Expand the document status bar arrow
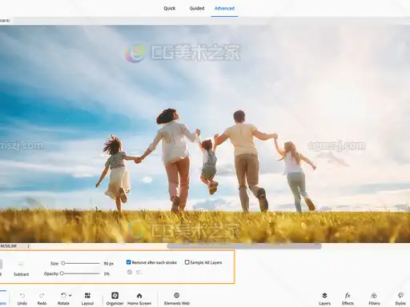The image size is (410, 307). (x=28, y=246)
